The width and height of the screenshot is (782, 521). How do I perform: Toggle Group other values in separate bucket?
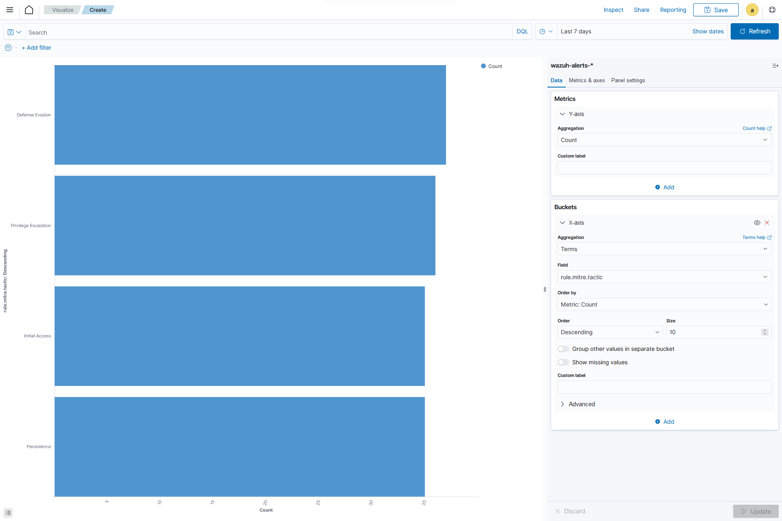[x=563, y=349]
